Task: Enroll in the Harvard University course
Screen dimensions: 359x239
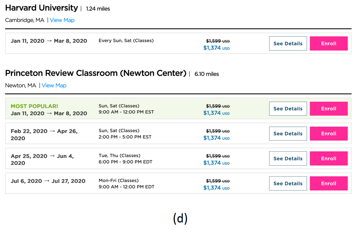Action: pyautogui.click(x=328, y=43)
